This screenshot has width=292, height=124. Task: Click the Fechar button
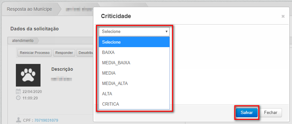[x=271, y=113]
